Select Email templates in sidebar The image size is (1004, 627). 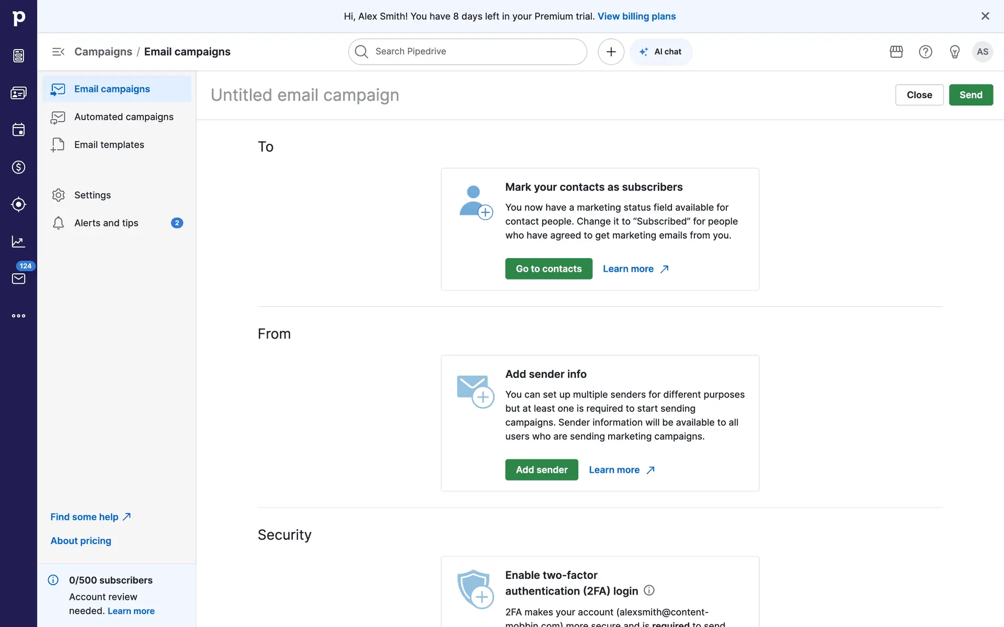(109, 145)
